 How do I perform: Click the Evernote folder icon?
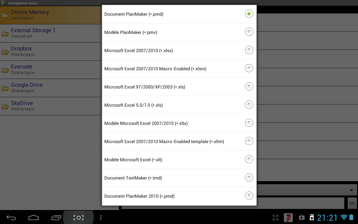point(5,70)
